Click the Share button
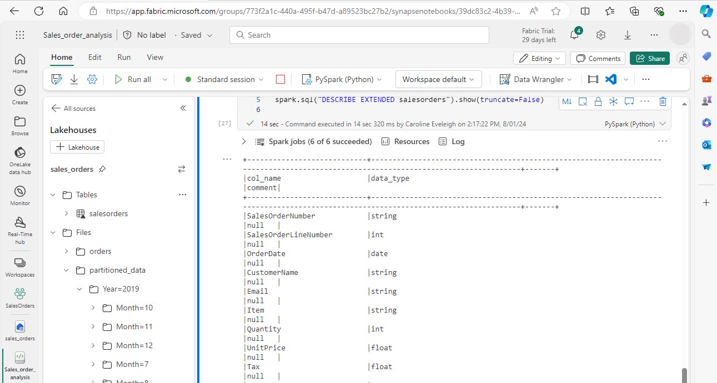The image size is (717, 383). [650, 58]
